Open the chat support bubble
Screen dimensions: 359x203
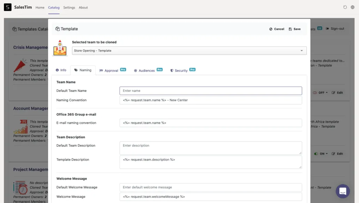(x=343, y=191)
